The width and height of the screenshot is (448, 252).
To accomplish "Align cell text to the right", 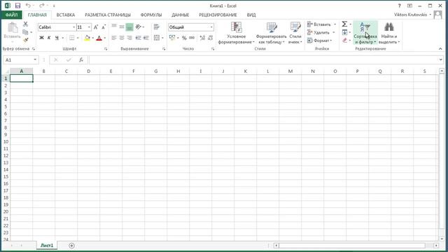I will (x=129, y=38).
